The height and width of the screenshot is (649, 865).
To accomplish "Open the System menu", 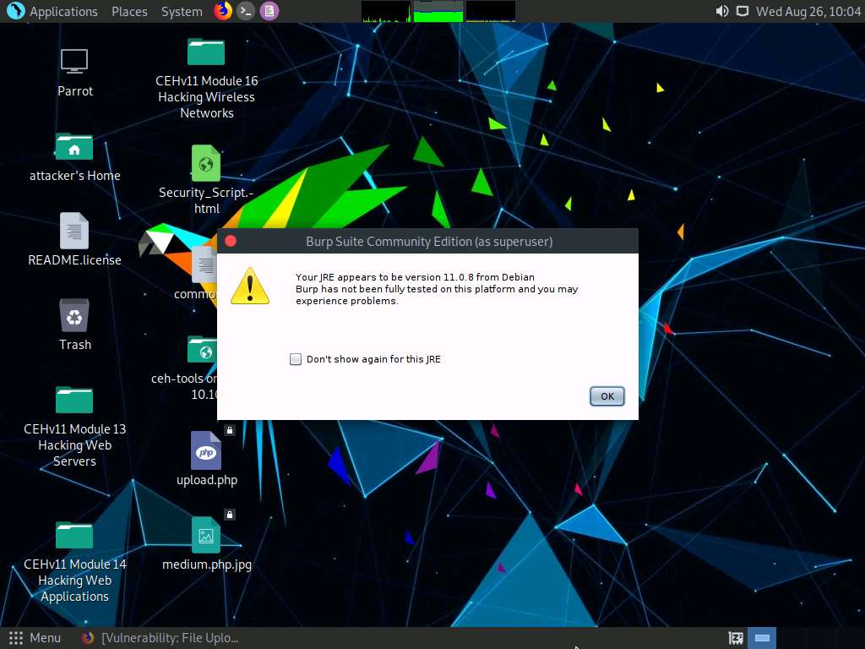I will click(181, 11).
